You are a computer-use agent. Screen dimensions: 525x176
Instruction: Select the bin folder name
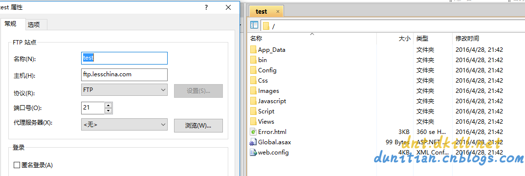point(262,60)
